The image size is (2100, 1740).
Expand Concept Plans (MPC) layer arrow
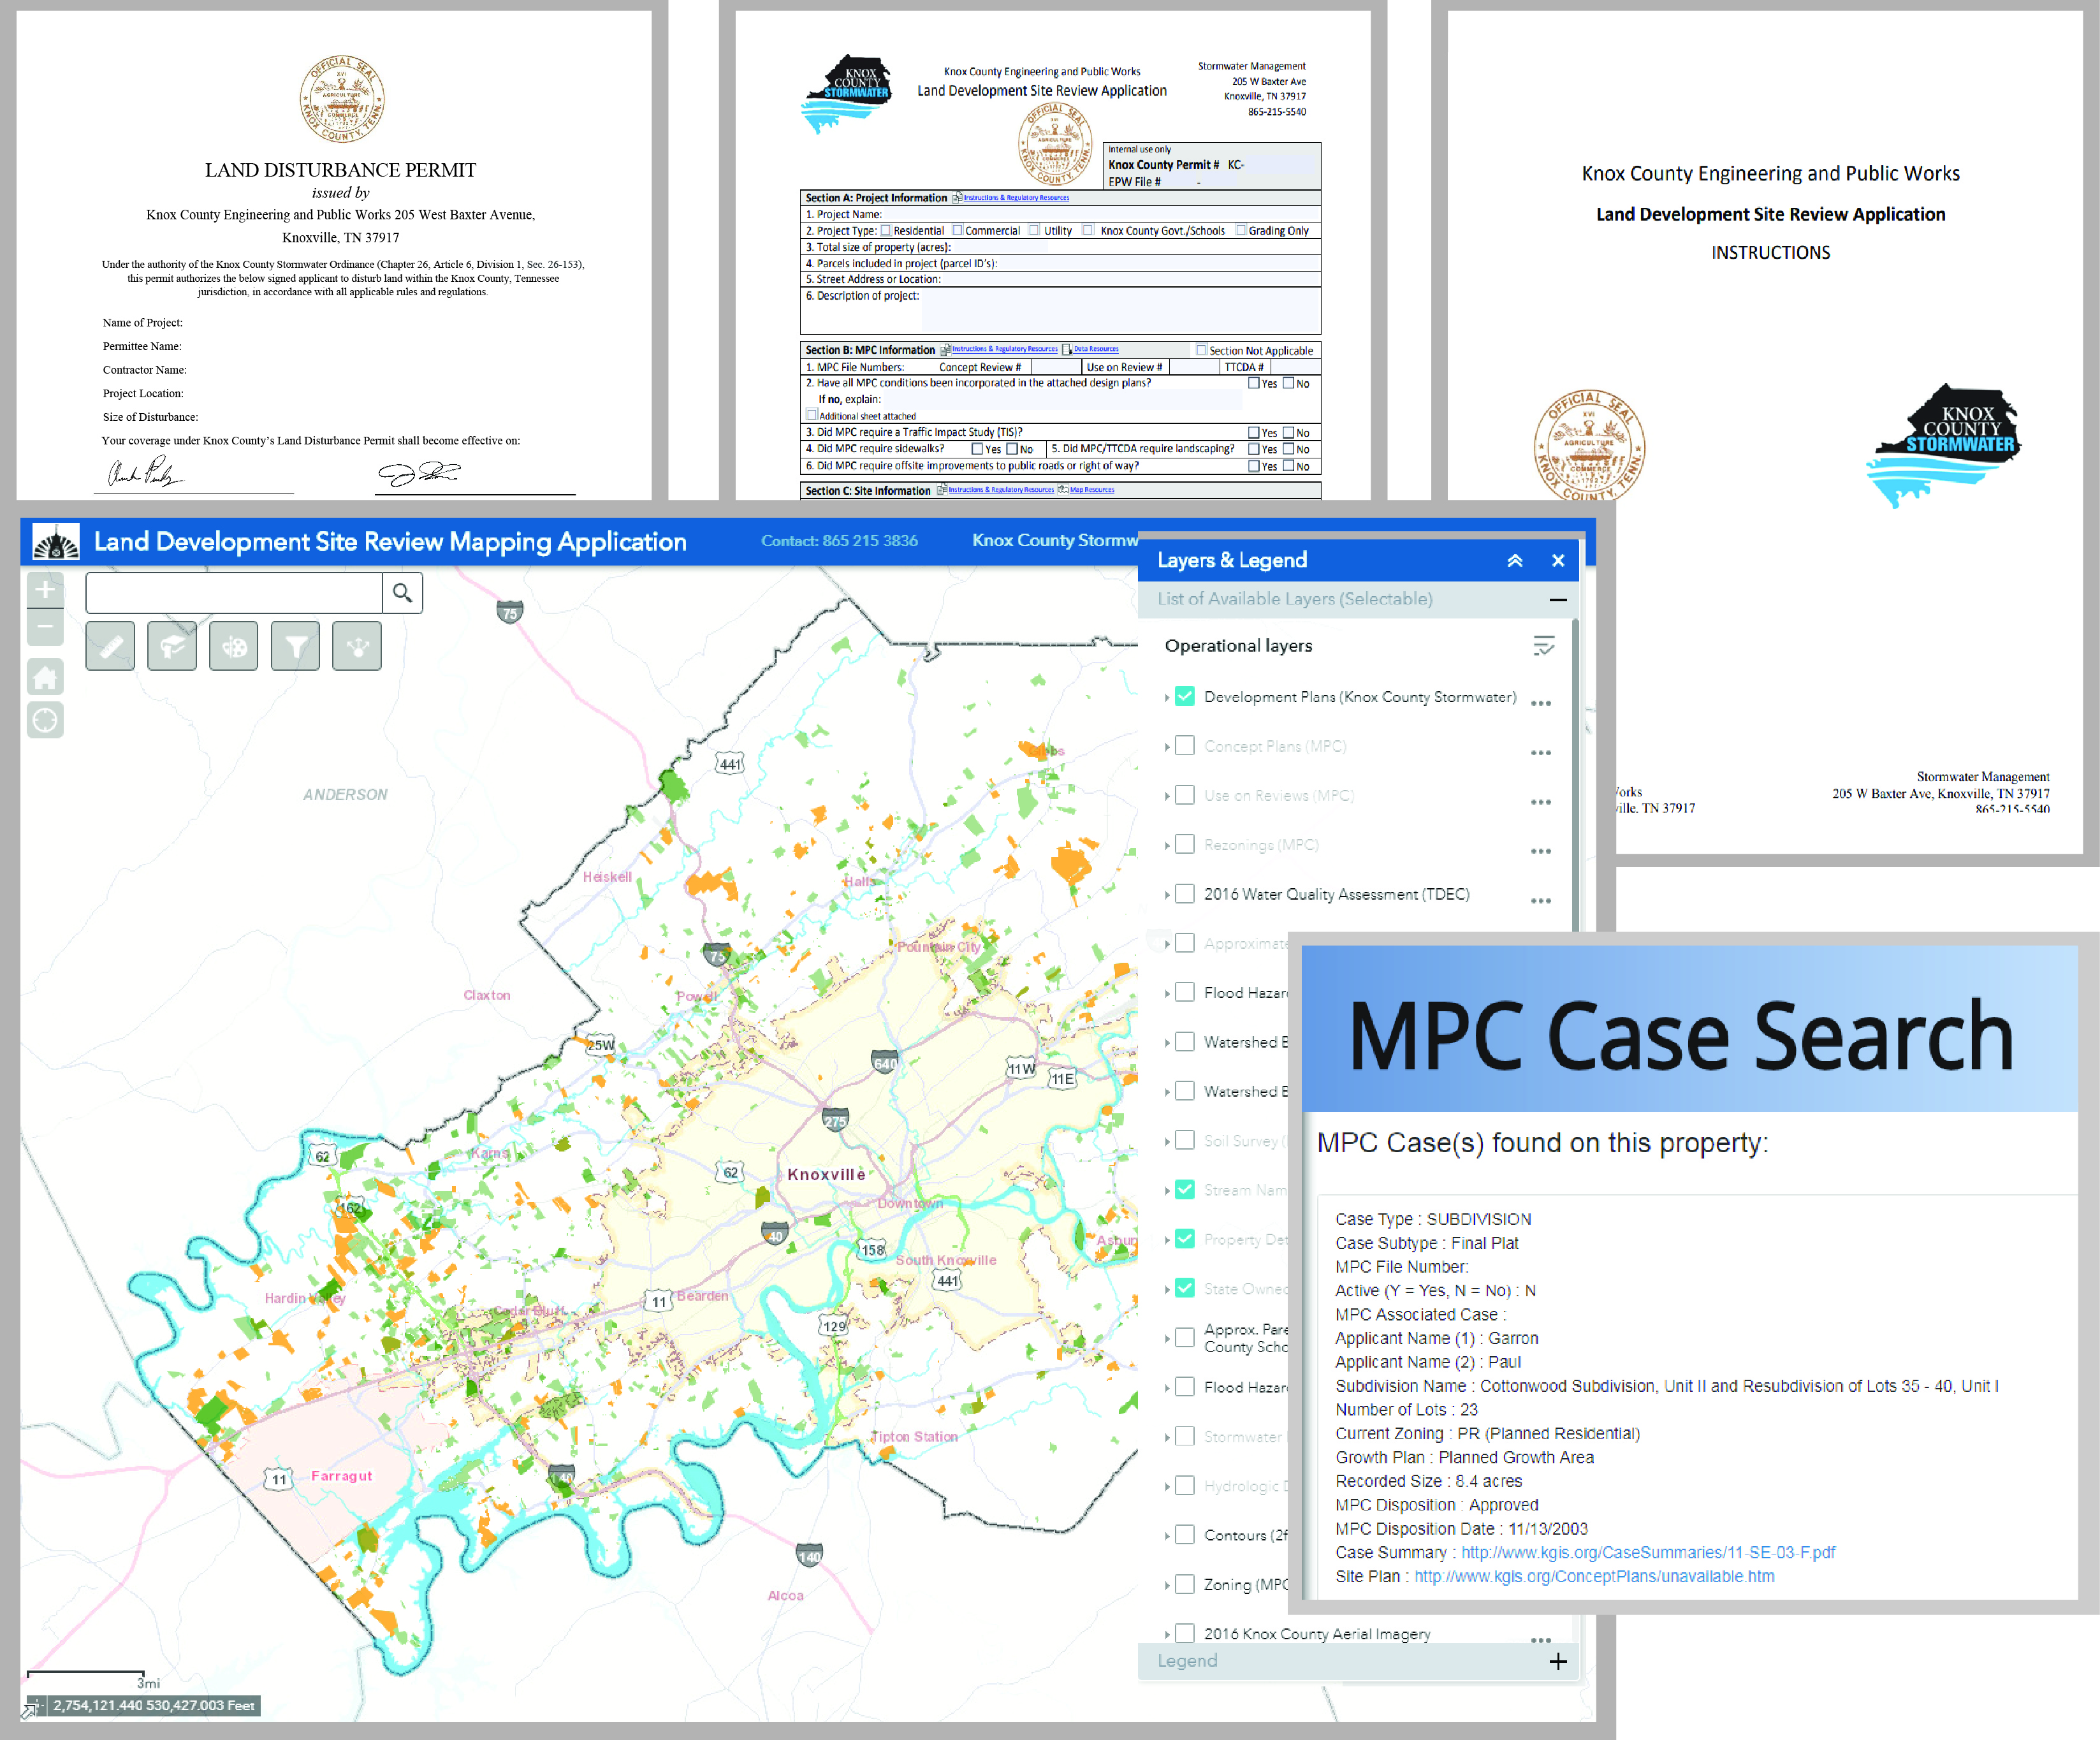pyautogui.click(x=1167, y=747)
